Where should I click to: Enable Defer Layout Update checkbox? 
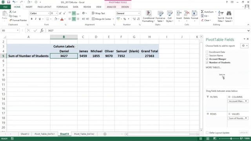pyautogui.click(x=207, y=133)
